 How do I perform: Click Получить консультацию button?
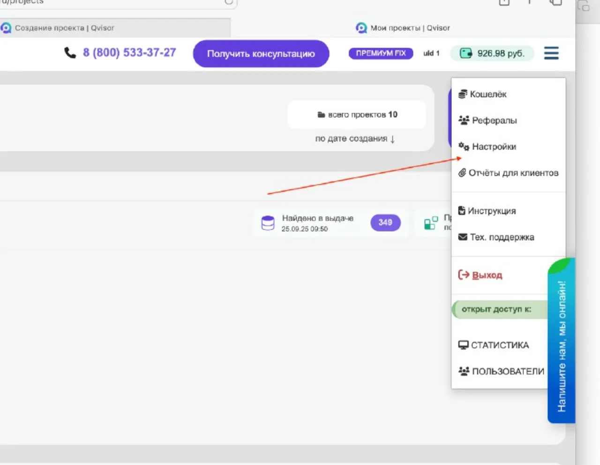[x=261, y=54]
